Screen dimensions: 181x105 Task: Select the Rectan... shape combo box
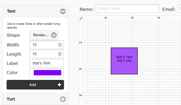44,35
